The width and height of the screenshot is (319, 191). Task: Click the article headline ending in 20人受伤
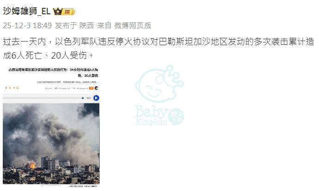click(x=53, y=72)
